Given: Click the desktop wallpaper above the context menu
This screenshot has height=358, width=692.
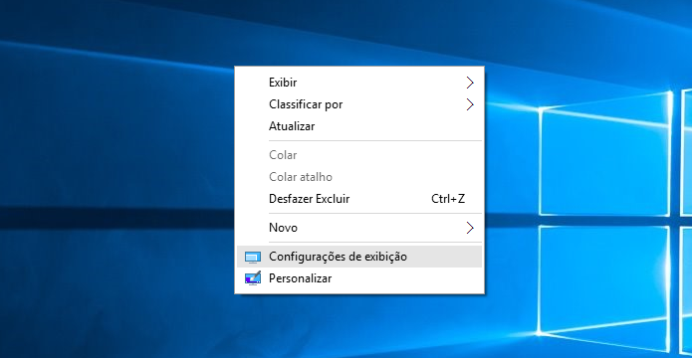Looking at the screenshot, I should tap(359, 33).
